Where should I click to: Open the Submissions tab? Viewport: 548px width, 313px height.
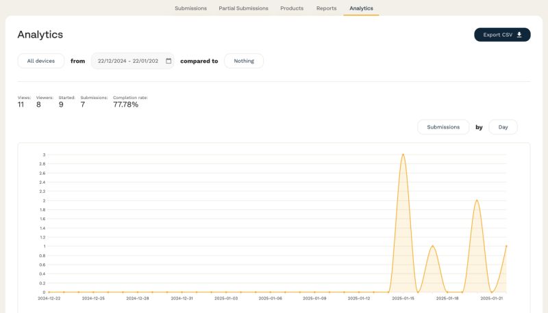pos(190,8)
